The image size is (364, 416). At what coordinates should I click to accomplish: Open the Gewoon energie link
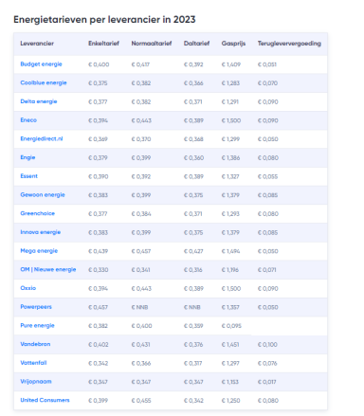coord(43,194)
